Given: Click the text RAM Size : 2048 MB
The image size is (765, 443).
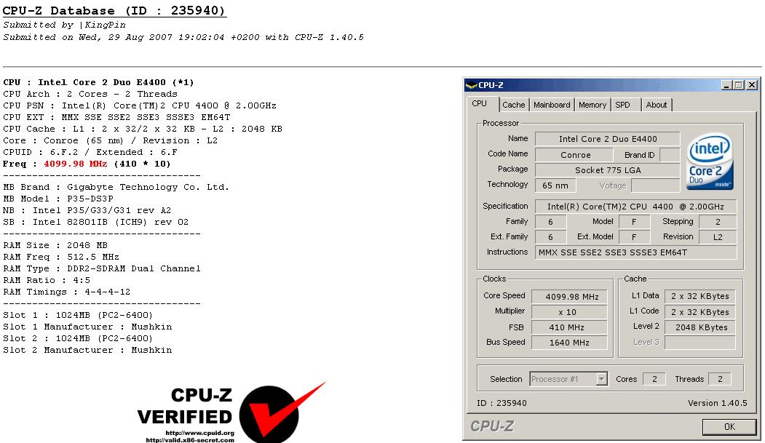Looking at the screenshot, I should click(x=55, y=245).
